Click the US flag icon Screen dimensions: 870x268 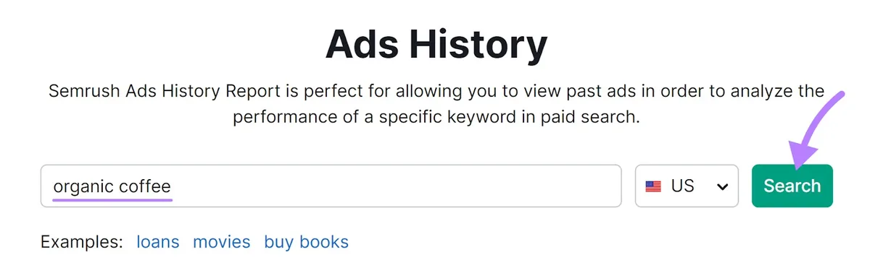click(653, 186)
